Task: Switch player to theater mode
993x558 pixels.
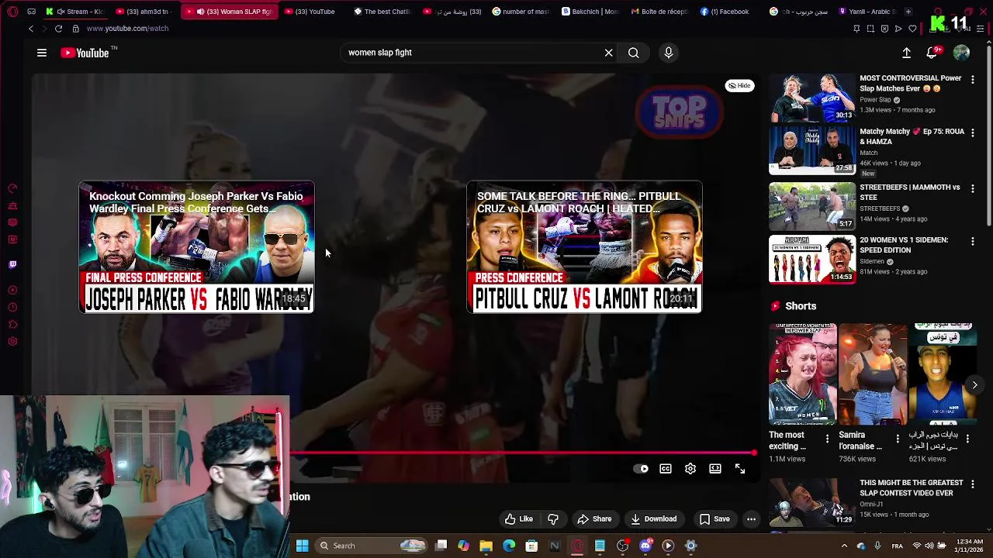Action: [715, 469]
